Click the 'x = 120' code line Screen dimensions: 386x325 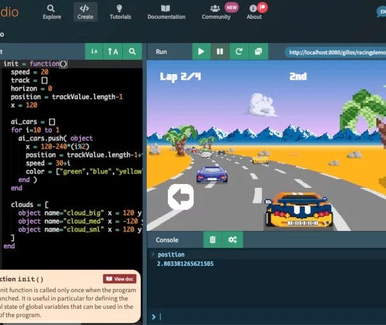pos(24,105)
